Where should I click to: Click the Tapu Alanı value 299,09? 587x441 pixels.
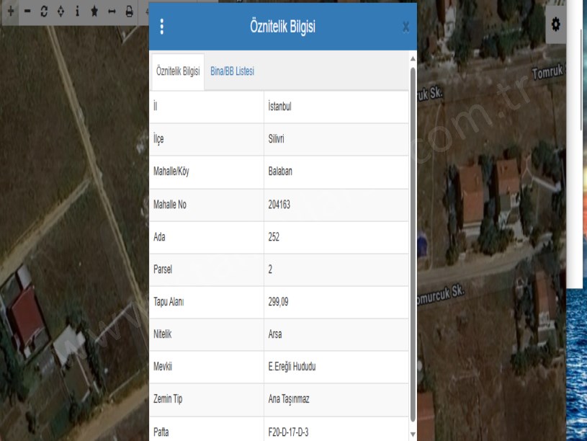(x=278, y=302)
